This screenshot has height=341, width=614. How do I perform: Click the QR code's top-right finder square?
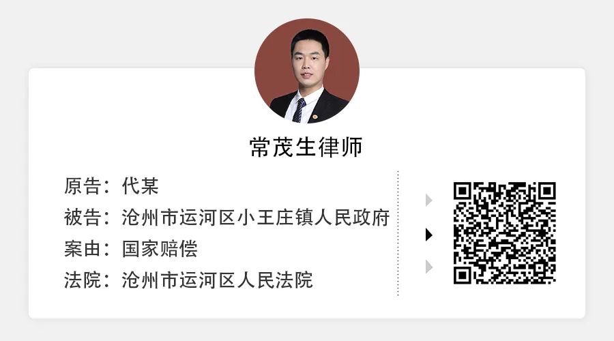(x=546, y=191)
